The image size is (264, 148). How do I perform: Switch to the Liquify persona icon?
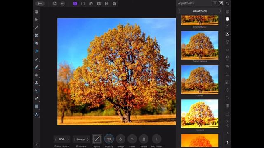click(91, 4)
